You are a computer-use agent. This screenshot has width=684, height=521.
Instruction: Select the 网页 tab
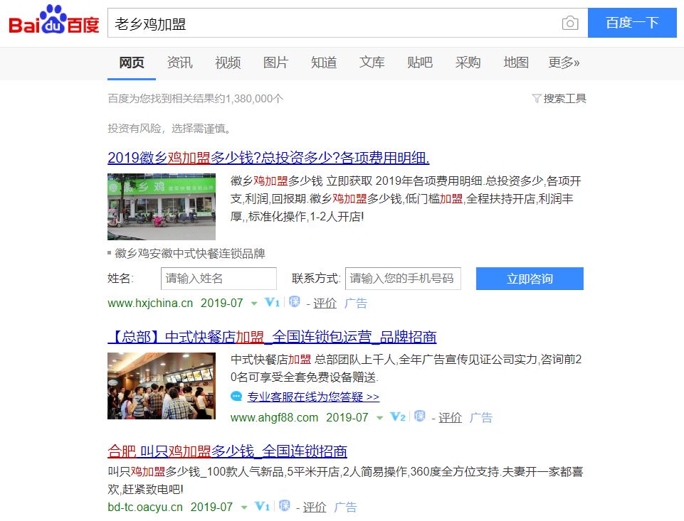pos(131,63)
